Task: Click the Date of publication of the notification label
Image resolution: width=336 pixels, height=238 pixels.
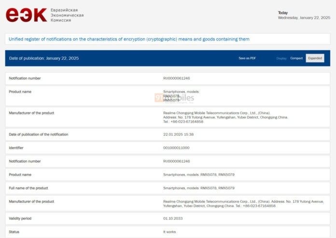Action: (39, 134)
